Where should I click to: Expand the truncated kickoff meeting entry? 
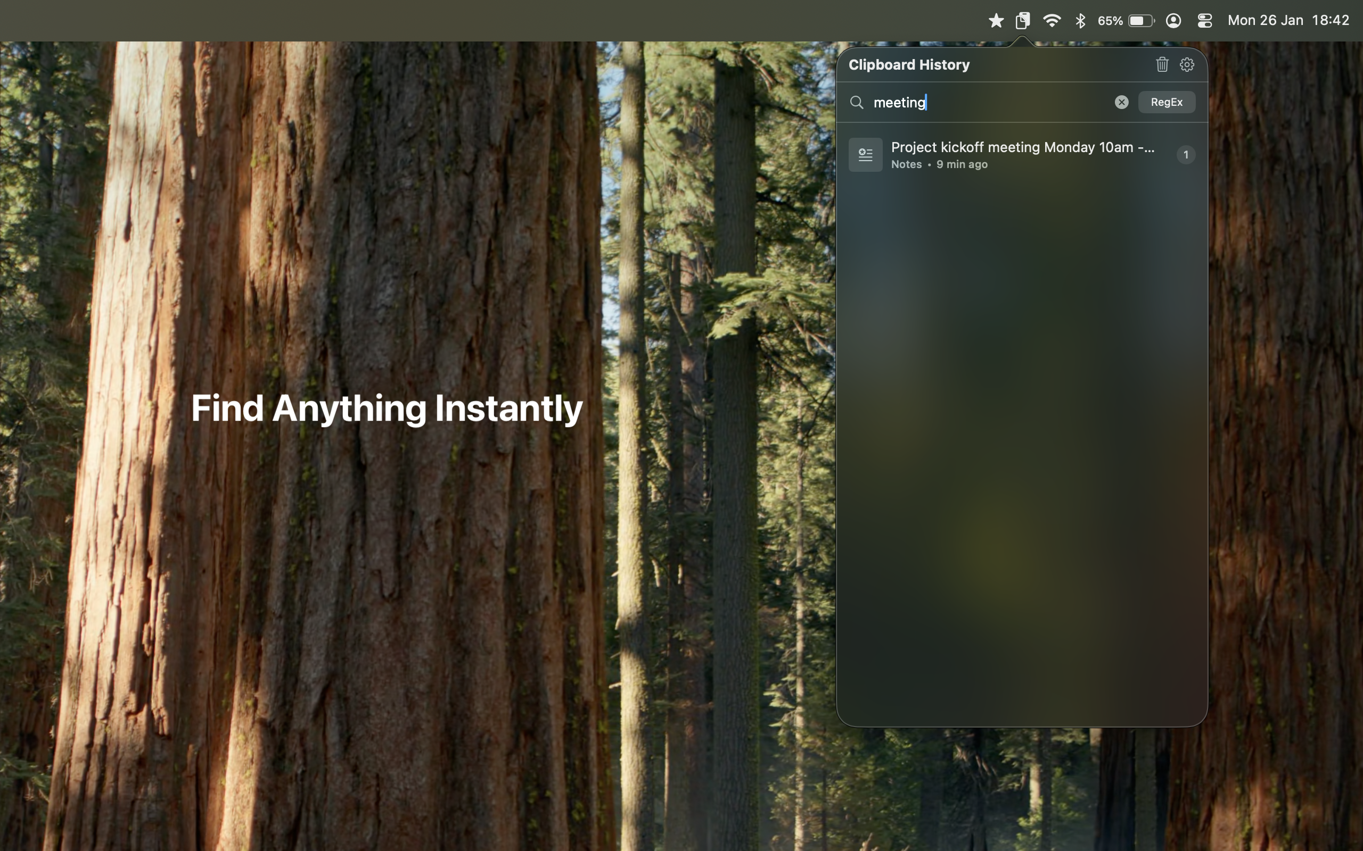pos(1023,147)
